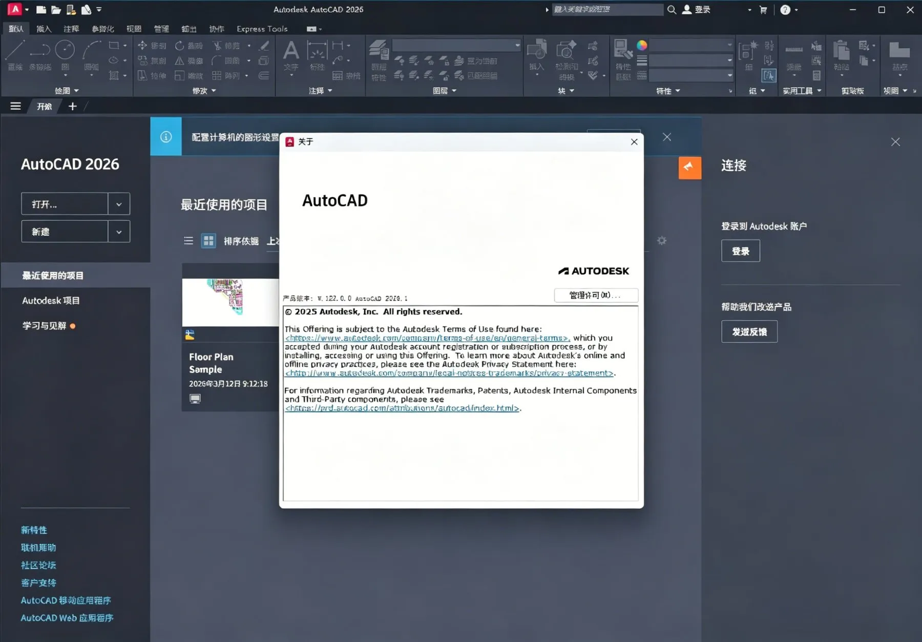Click the Manage License button in About dialog
Screen dimensions: 922x642
(x=596, y=295)
